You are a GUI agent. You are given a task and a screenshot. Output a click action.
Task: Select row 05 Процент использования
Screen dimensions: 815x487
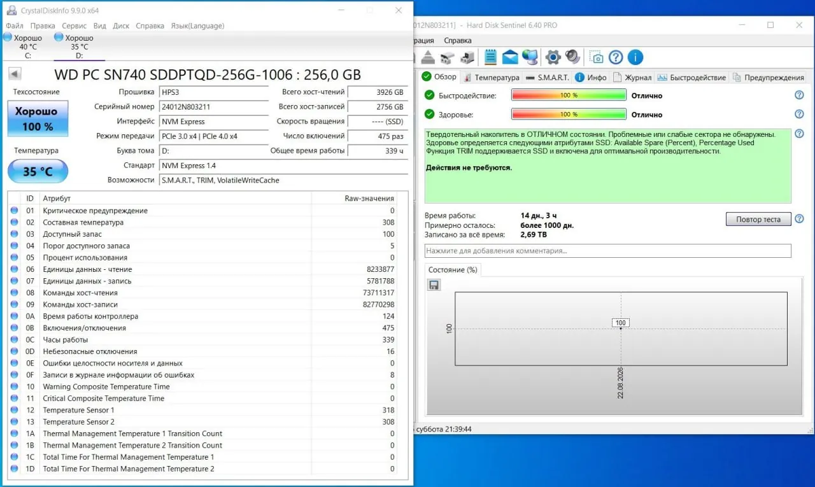tap(202, 258)
